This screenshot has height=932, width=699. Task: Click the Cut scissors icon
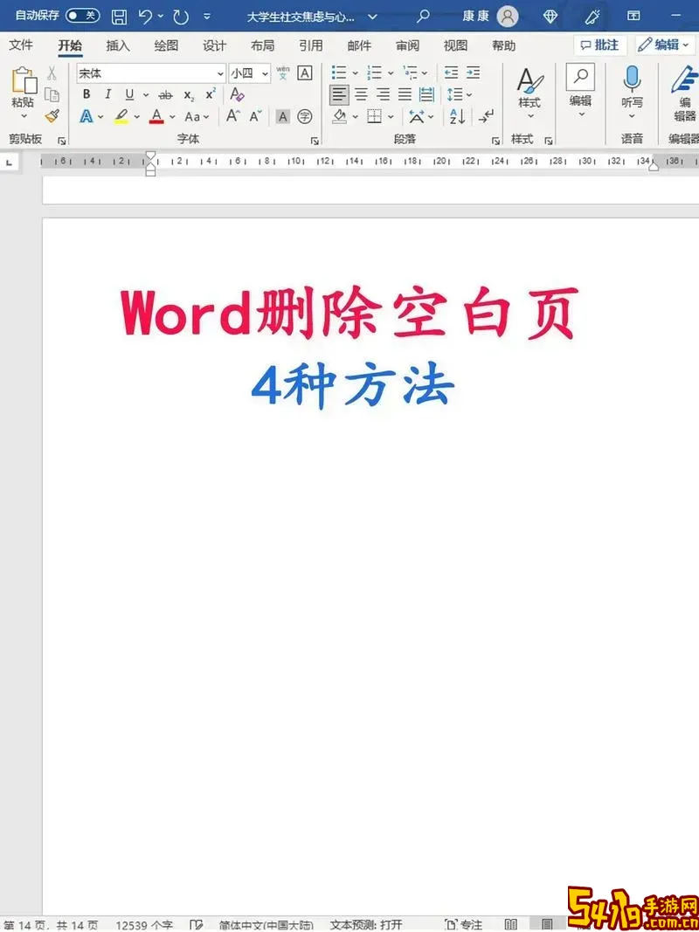[x=52, y=73]
